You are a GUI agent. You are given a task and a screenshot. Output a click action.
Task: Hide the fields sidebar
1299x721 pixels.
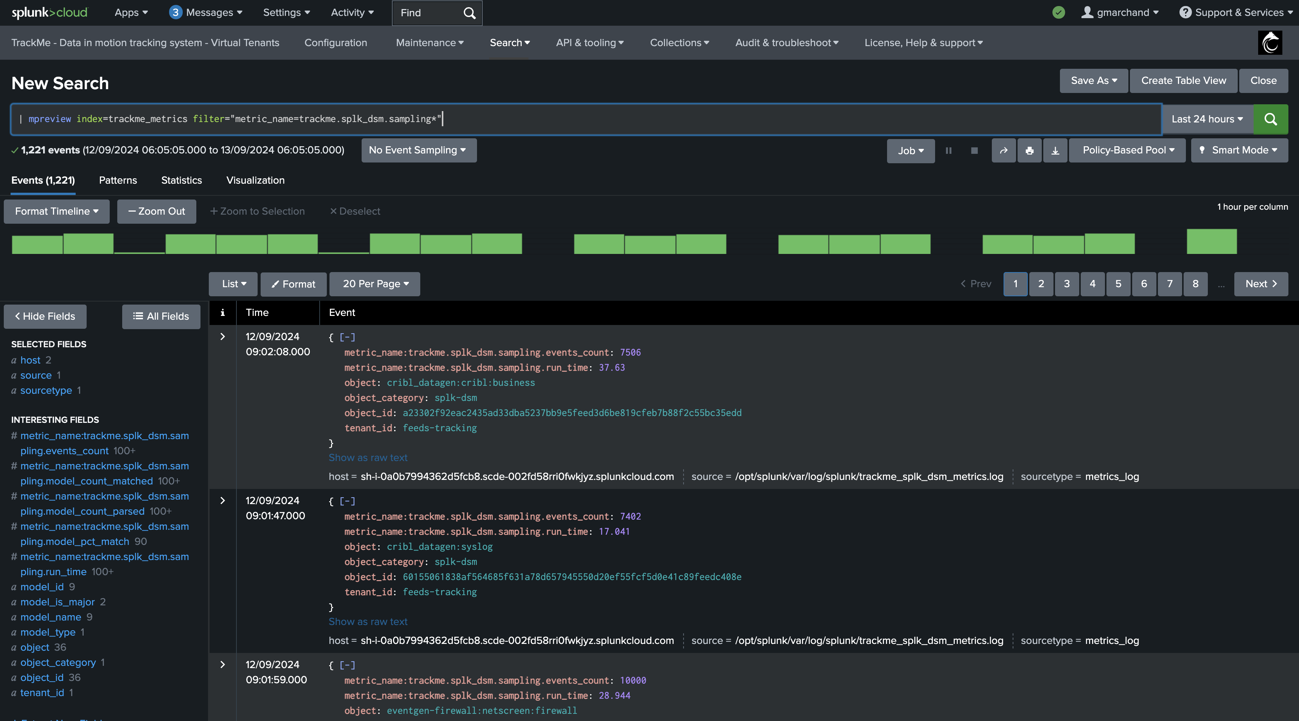click(45, 316)
